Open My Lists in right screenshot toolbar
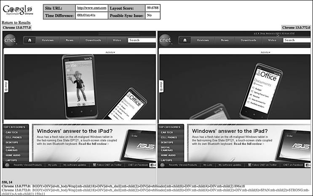 point(208,165)
